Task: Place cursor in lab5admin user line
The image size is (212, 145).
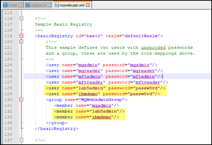Action: (x=105, y=88)
